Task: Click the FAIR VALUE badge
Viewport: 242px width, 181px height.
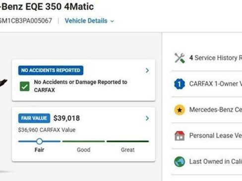Action: tap(34, 118)
